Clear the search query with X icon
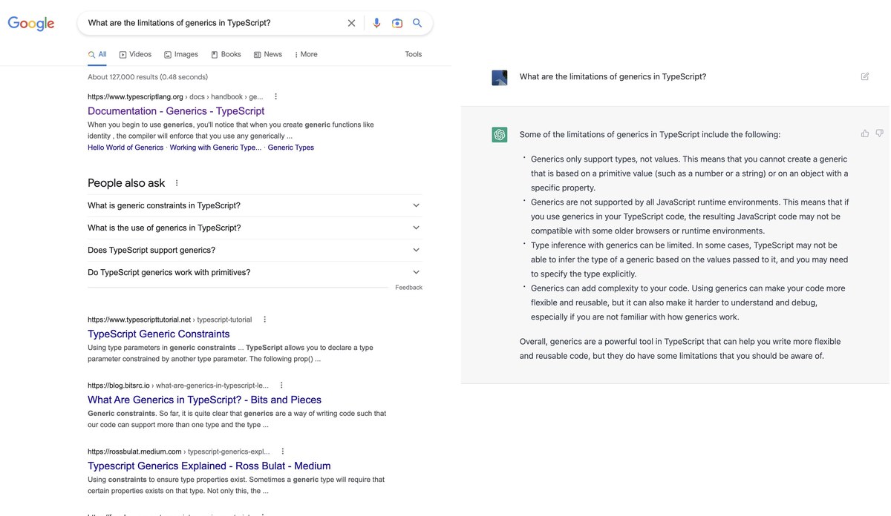 (352, 23)
